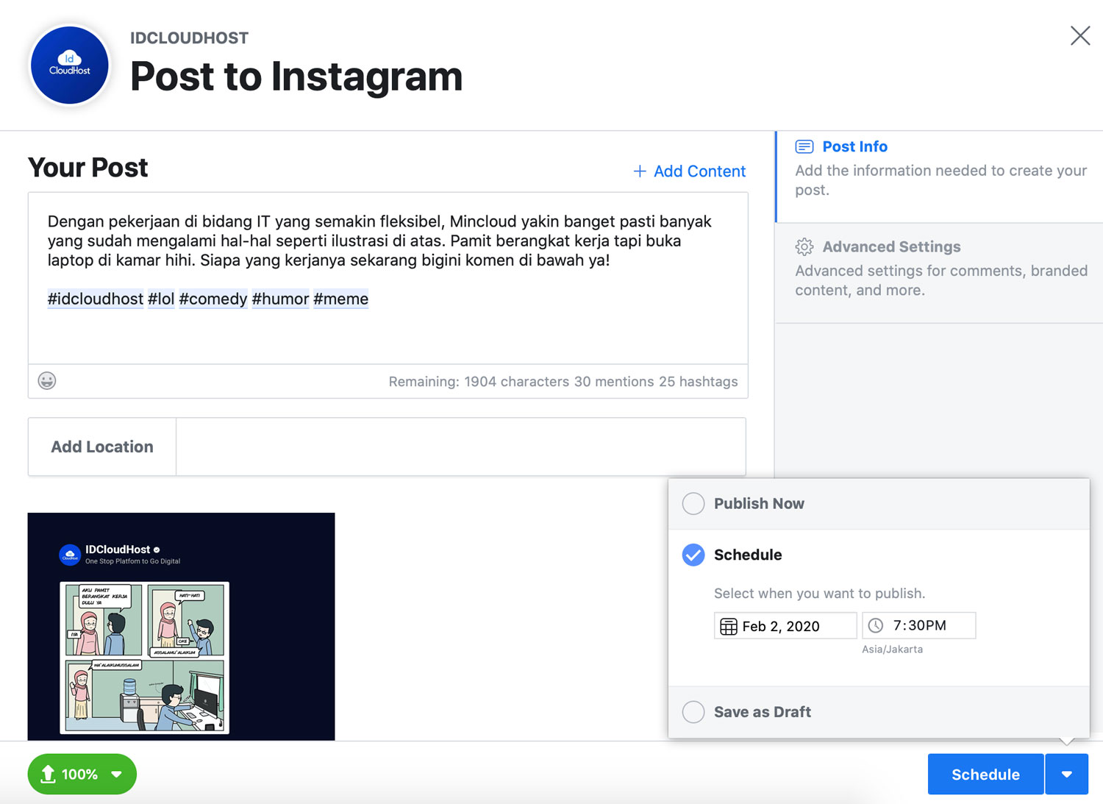
Task: Click the Schedule button to confirm
Action: tap(985, 774)
